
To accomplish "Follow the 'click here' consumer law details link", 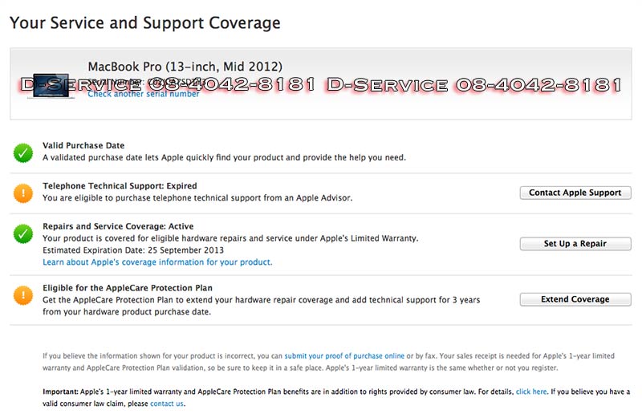I will tap(531, 392).
